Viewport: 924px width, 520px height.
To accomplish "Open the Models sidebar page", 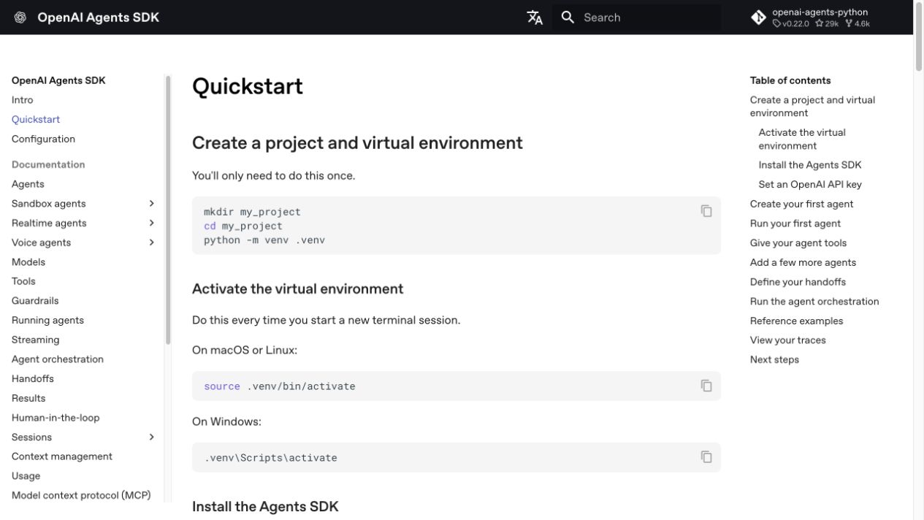I will pos(28,262).
